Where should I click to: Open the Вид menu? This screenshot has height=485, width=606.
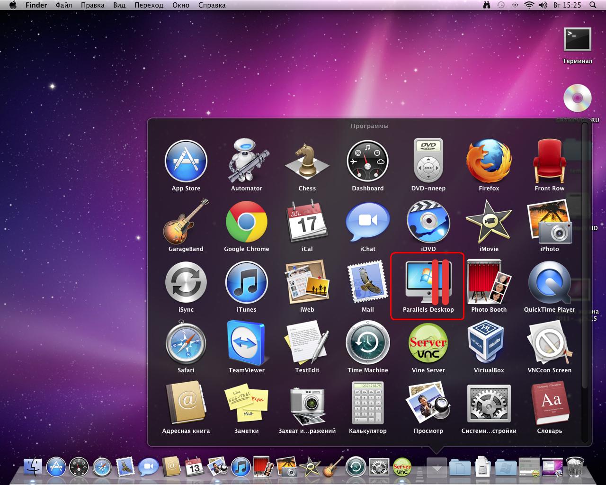click(119, 5)
